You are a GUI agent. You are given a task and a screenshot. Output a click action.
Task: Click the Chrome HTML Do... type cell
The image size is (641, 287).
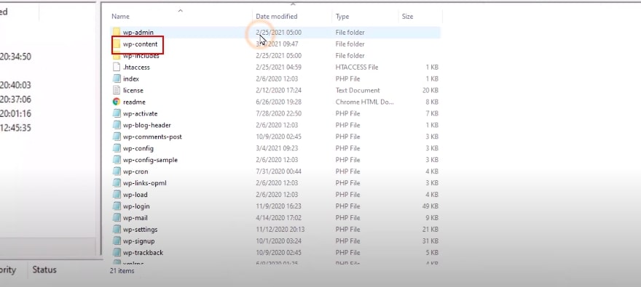tap(365, 102)
